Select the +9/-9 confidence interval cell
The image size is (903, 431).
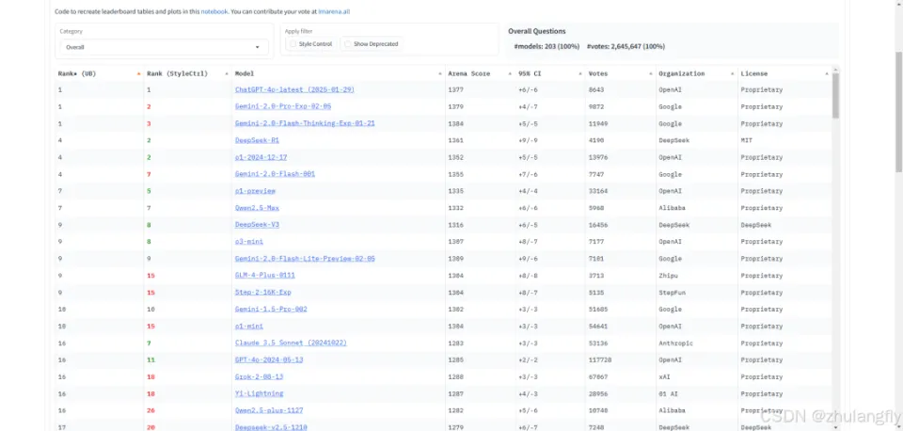pos(528,140)
